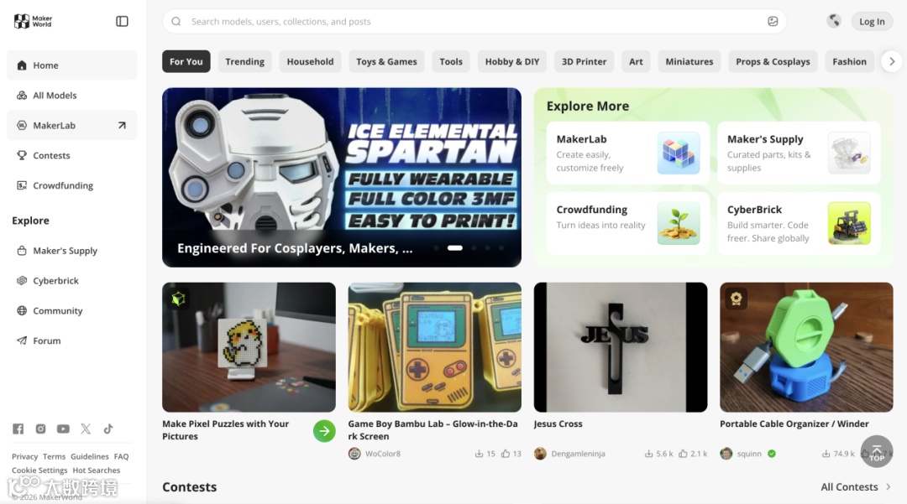Image resolution: width=907 pixels, height=504 pixels.
Task: Click the Game Boy download count icon
Action: (x=479, y=454)
